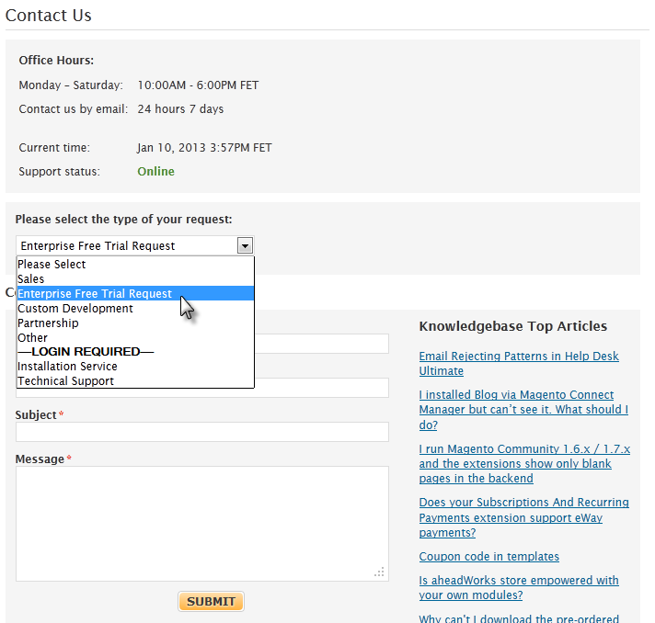
Task: Open the Blog via Magento Connect article
Action: point(523,410)
